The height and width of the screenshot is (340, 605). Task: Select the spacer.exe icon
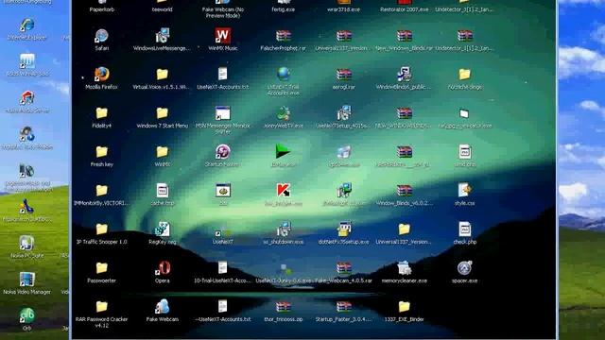point(464,267)
